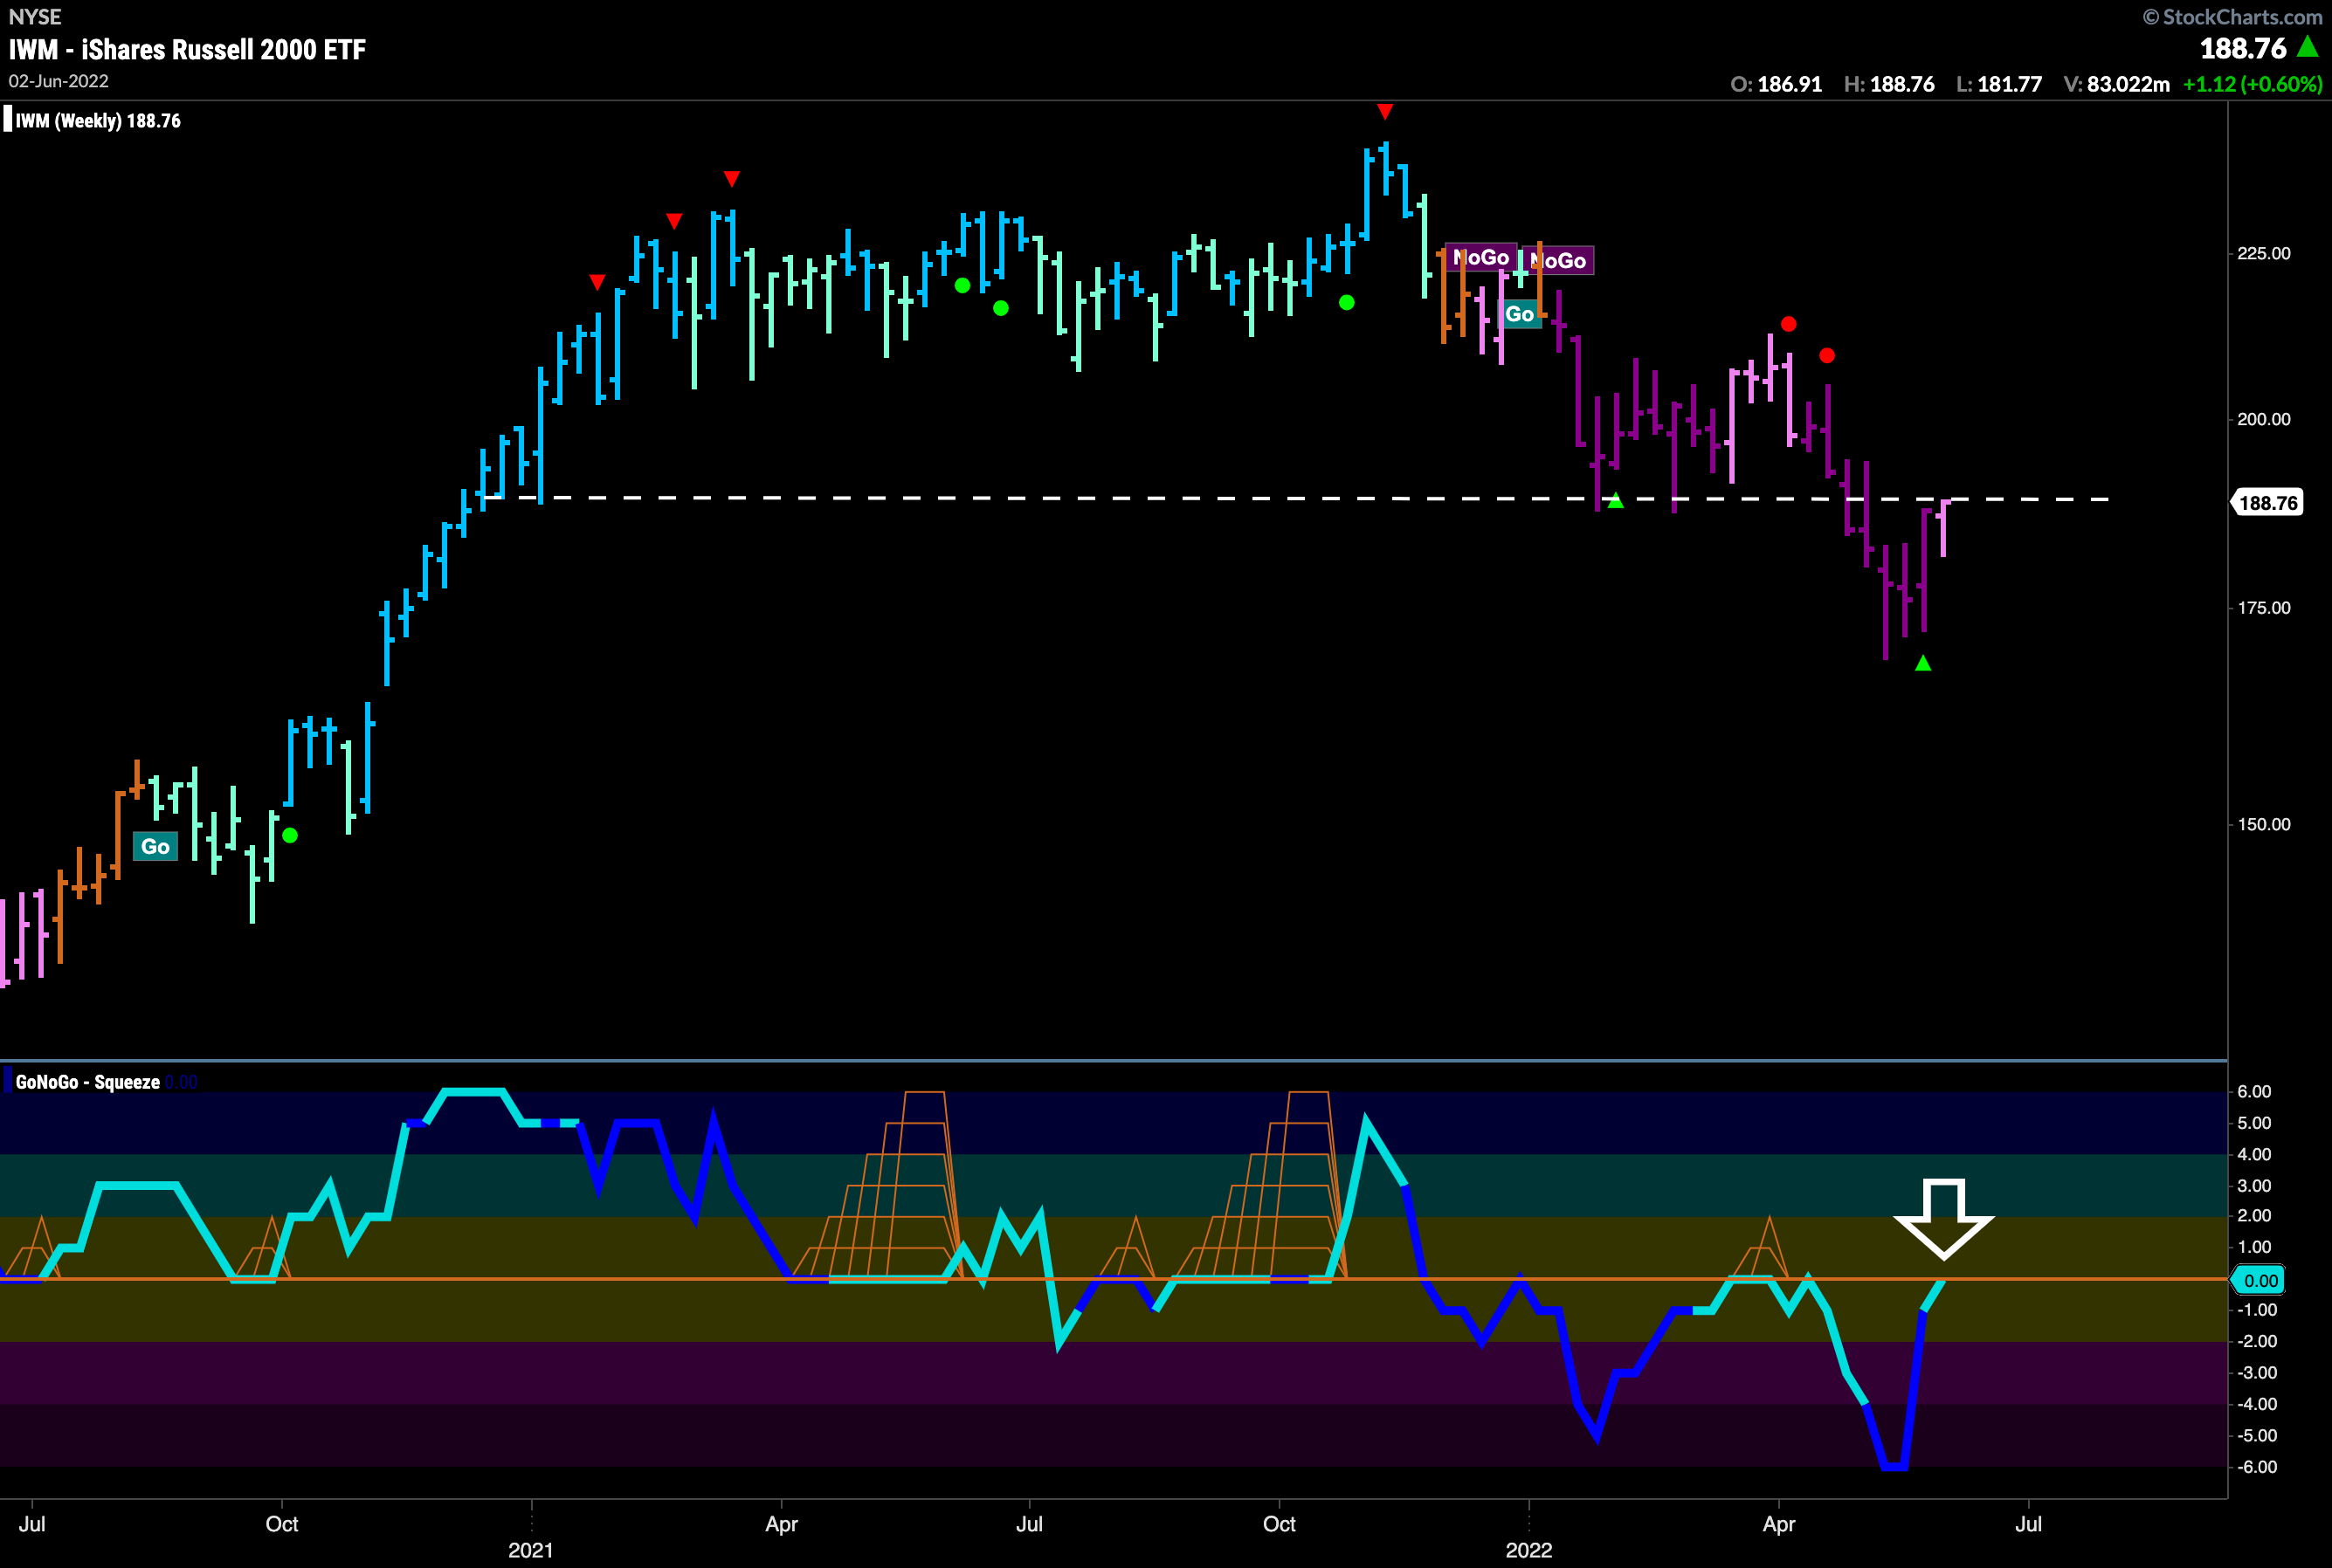
Task: Click the first Jul label on time axis
Action: (x=32, y=1524)
